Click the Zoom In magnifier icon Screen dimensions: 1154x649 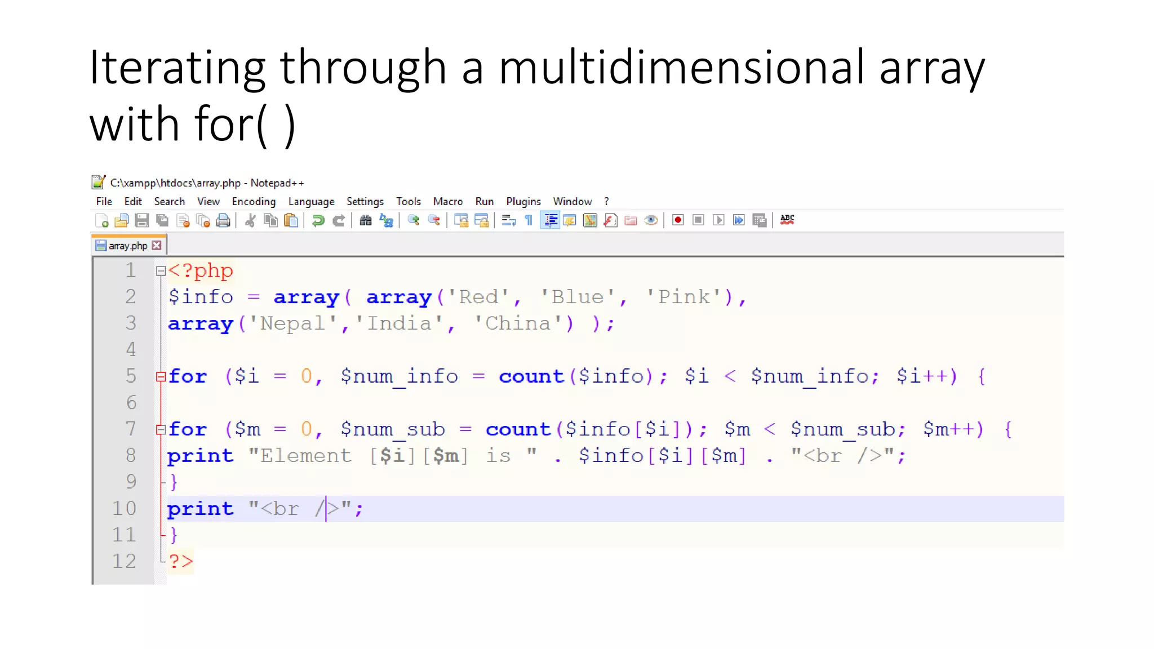coord(414,220)
